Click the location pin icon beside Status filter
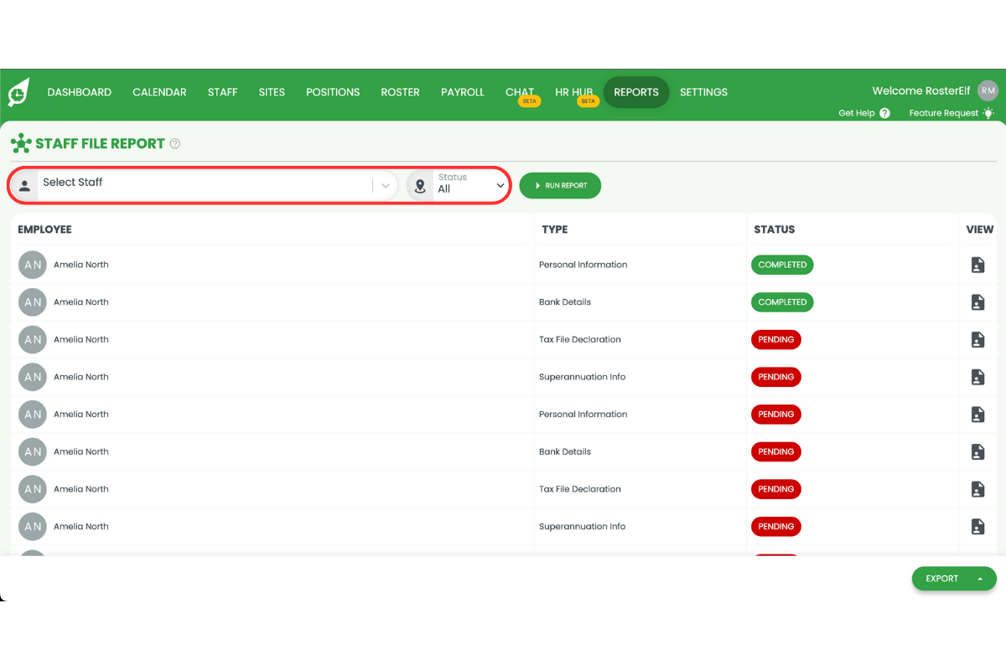This screenshot has height=670, width=1006. [x=420, y=185]
